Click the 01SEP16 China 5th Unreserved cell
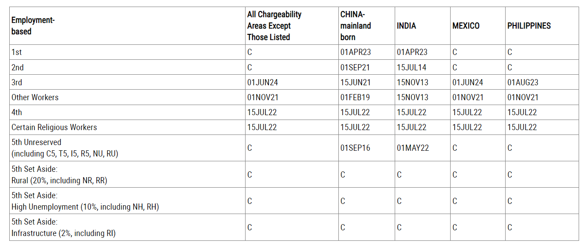This screenshot has width=587, height=247. (355, 148)
